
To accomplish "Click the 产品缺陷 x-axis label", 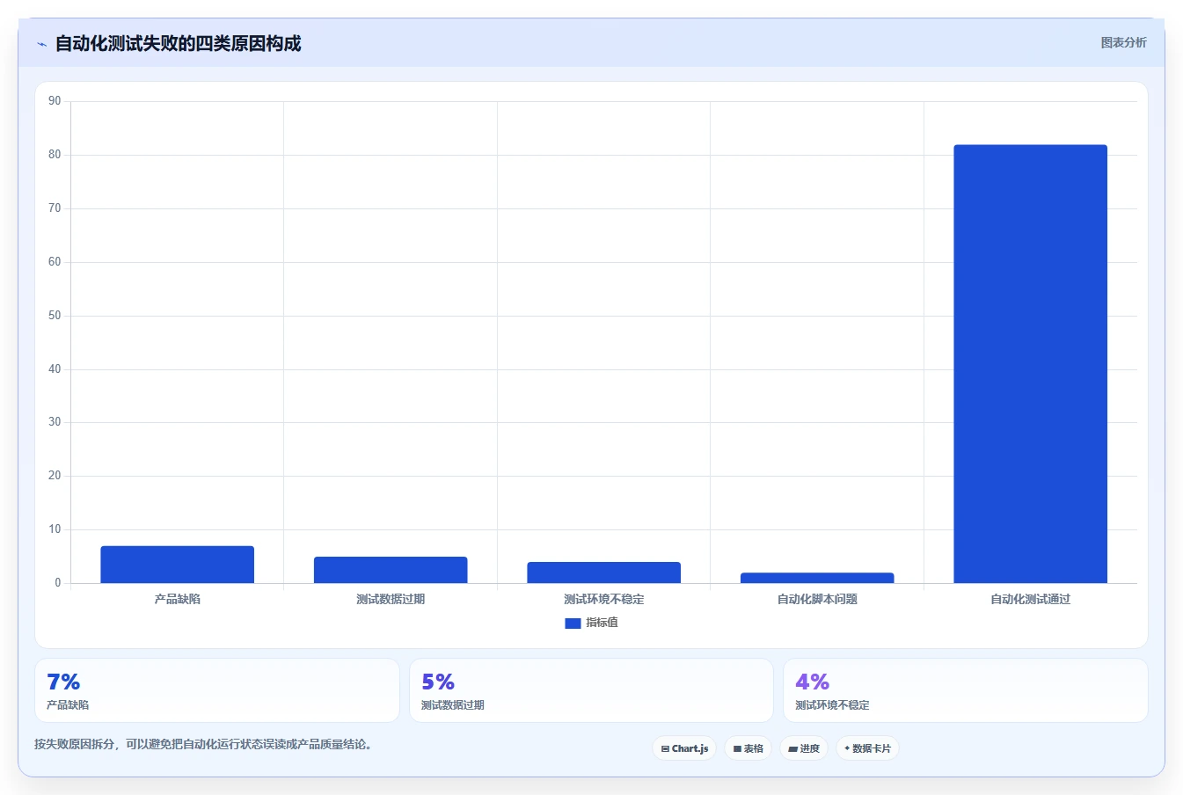I will click(178, 599).
